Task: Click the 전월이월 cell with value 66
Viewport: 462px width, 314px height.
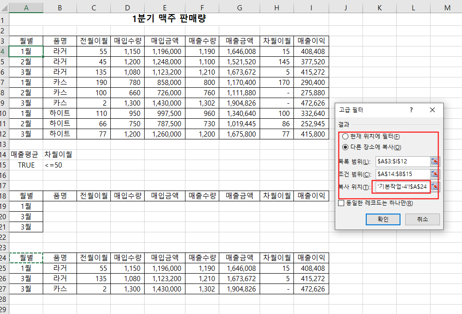Action: [94, 124]
